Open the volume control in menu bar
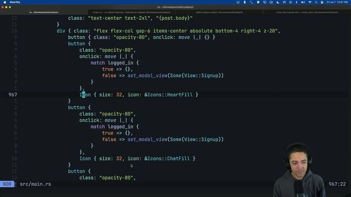This screenshot has height=197, width=351. coord(303,2)
